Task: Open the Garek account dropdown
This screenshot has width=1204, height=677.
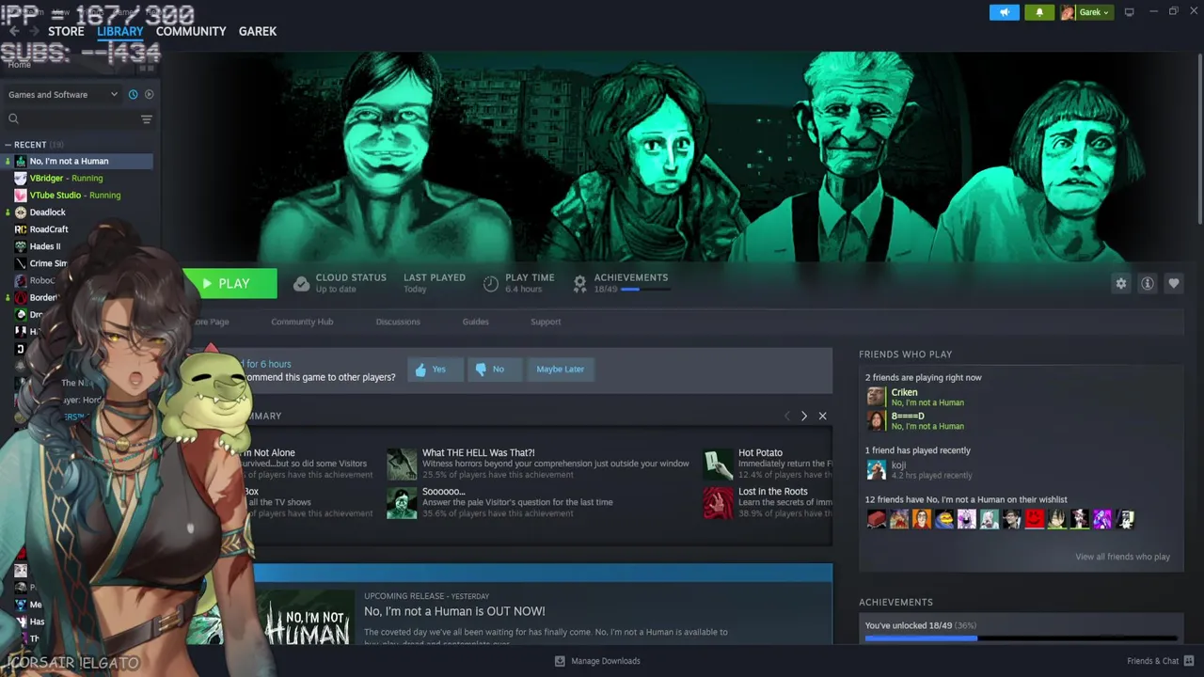Action: click(x=1086, y=12)
